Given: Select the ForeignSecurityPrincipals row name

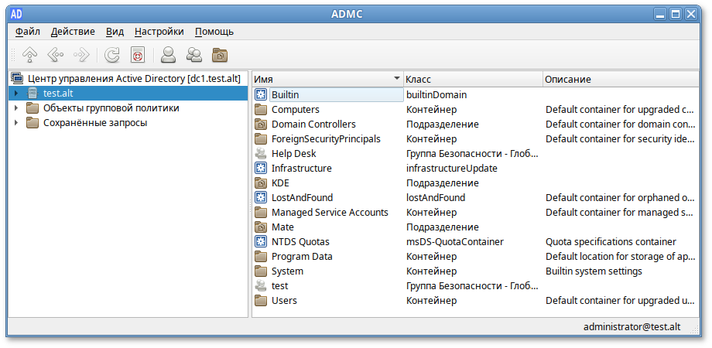Looking at the screenshot, I should 326,139.
